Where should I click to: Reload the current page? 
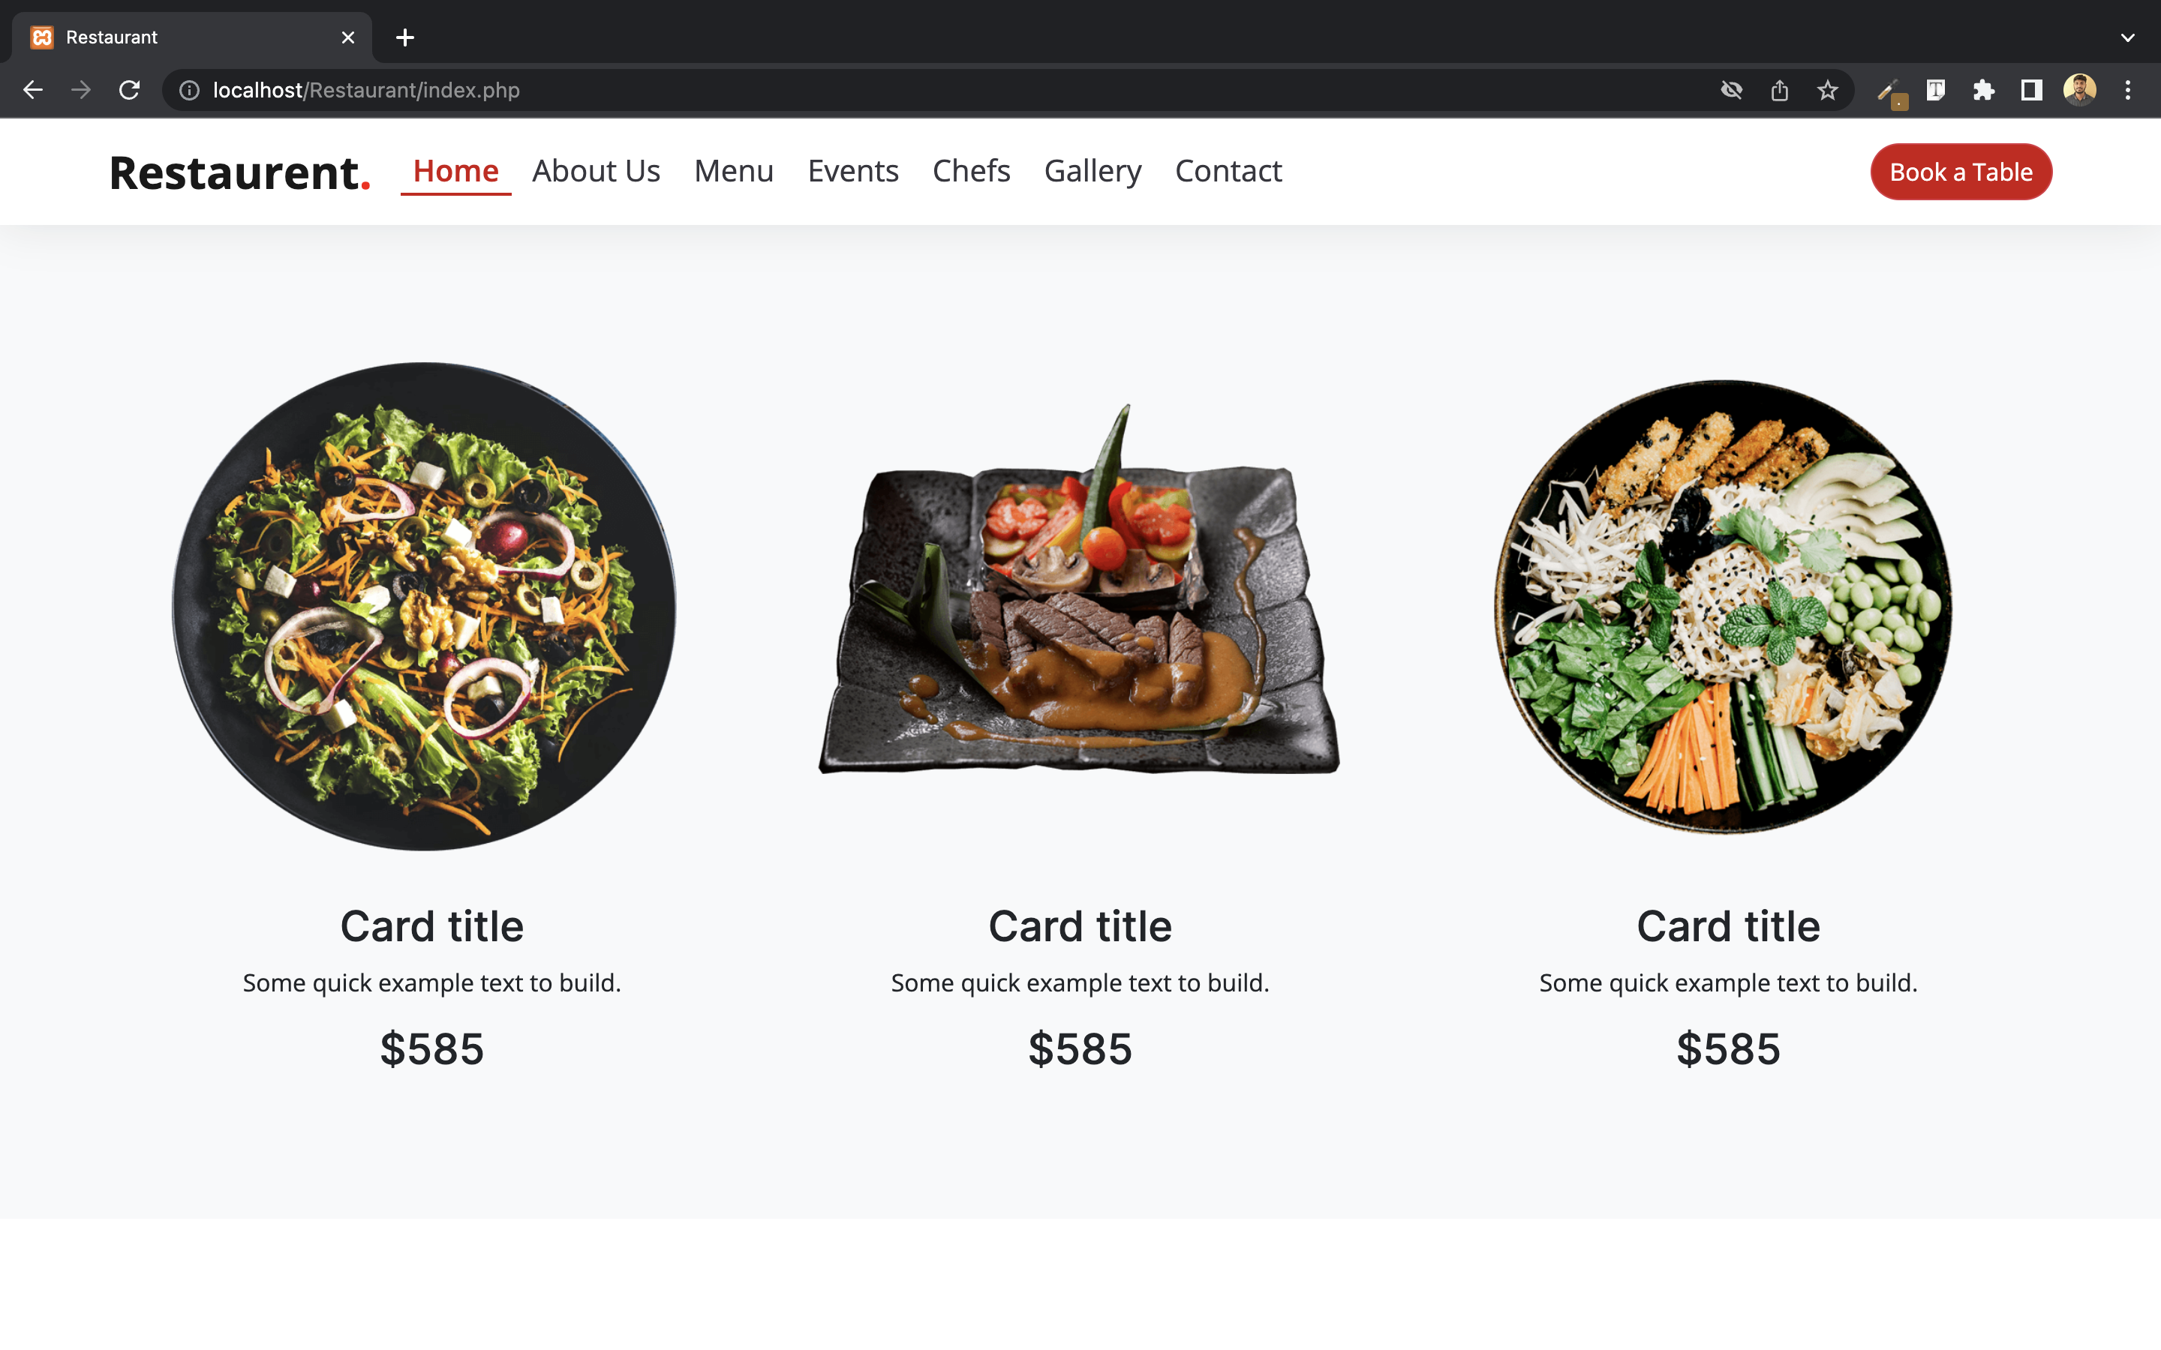point(130,90)
